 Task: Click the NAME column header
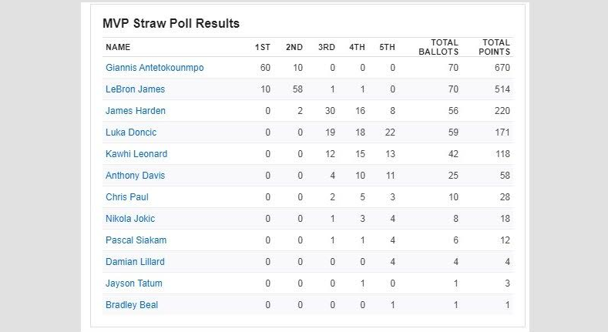click(x=118, y=47)
